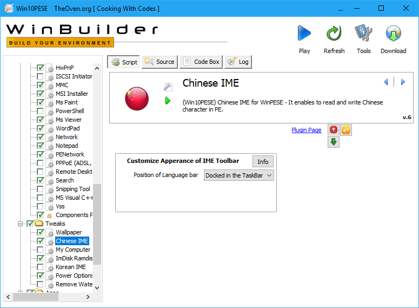Open the Position of Language bar dropdown
Viewport: 419px width, 308px height.
click(238, 175)
